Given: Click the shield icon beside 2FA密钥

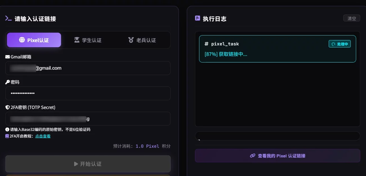Looking at the screenshot, I should point(8,107).
